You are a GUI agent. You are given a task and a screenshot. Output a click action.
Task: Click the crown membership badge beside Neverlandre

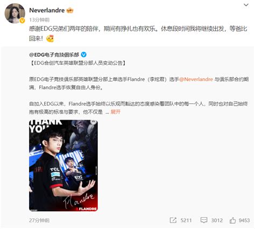70,11
